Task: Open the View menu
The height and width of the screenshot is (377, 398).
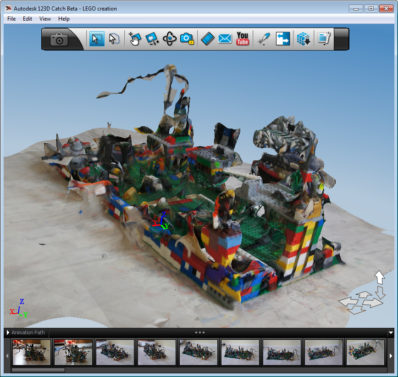Action: pyautogui.click(x=45, y=19)
